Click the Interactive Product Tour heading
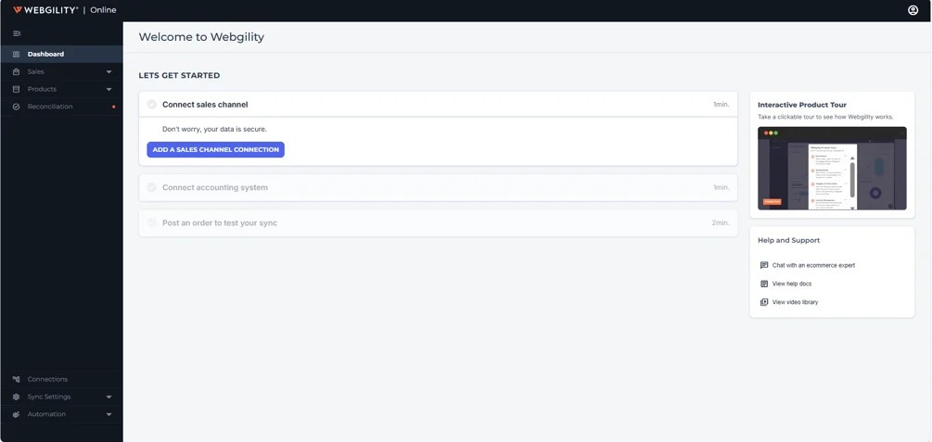 click(802, 105)
